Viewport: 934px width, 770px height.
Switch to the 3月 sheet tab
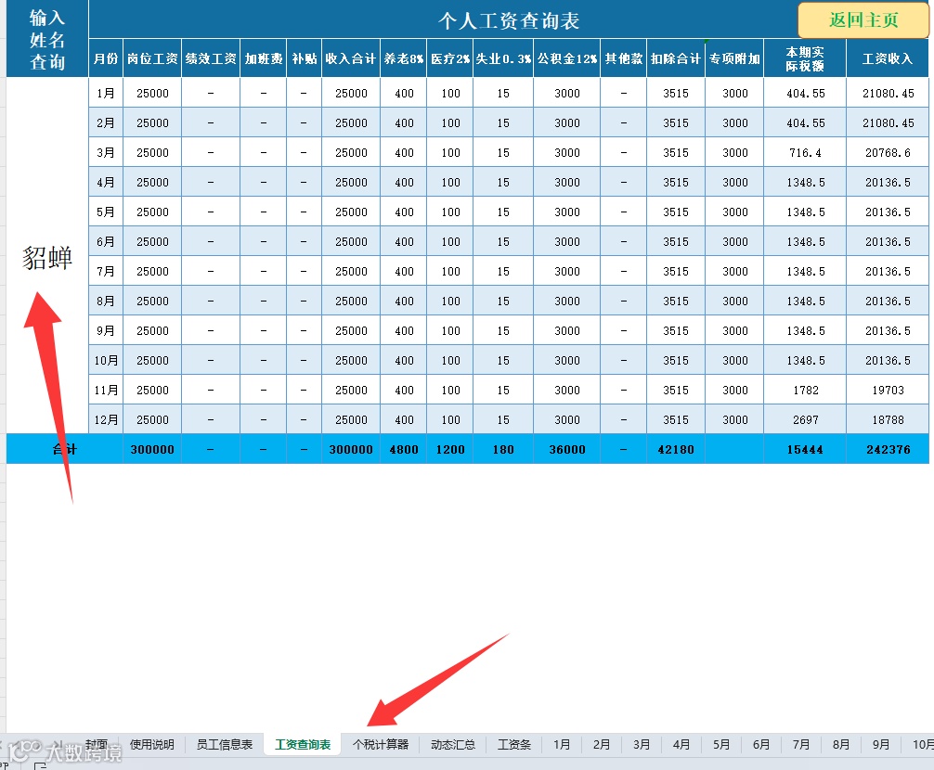point(642,744)
